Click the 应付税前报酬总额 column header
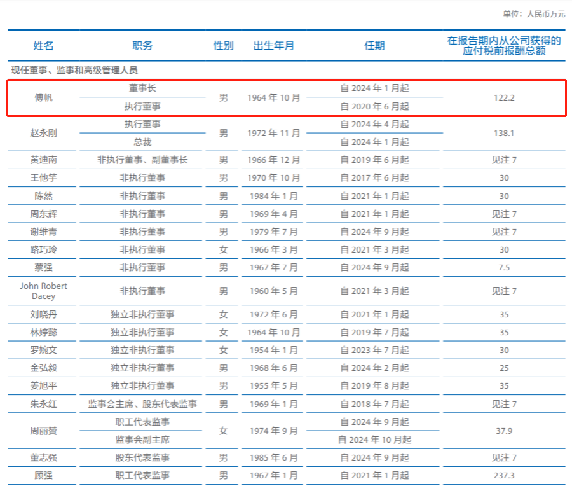 (x=504, y=46)
